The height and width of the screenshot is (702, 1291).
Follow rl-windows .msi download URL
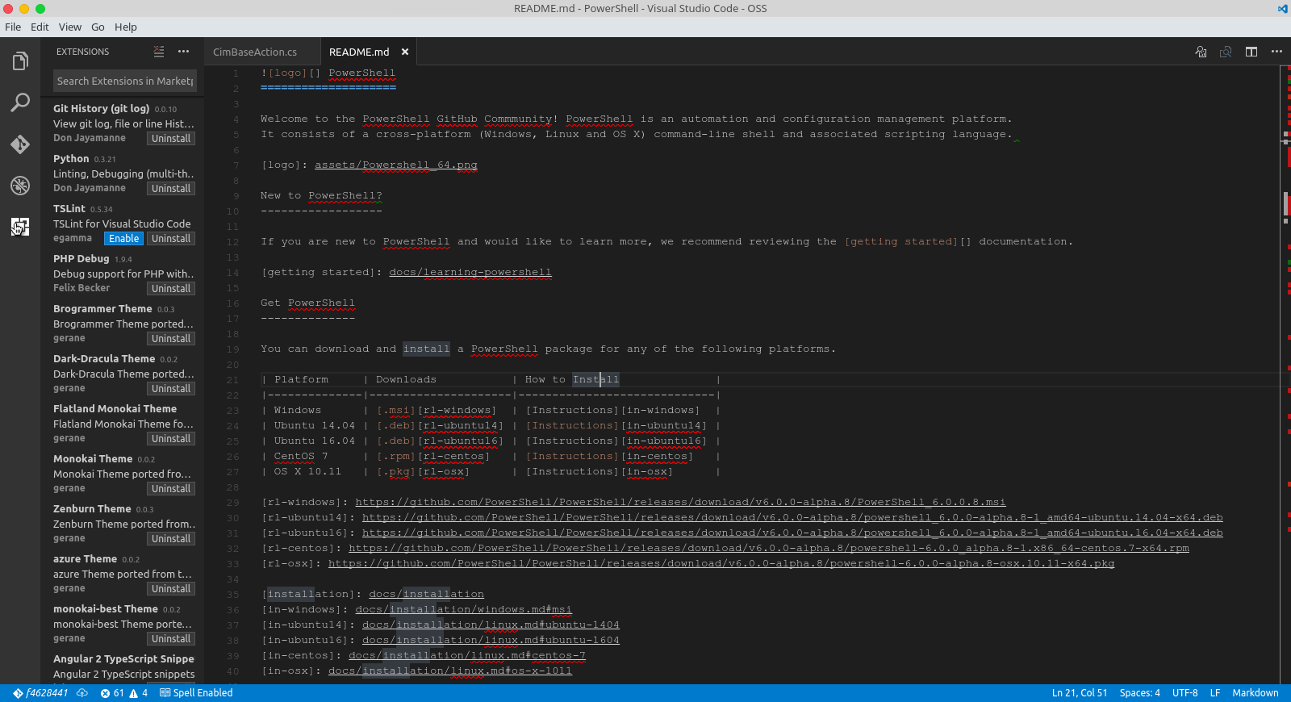point(680,503)
